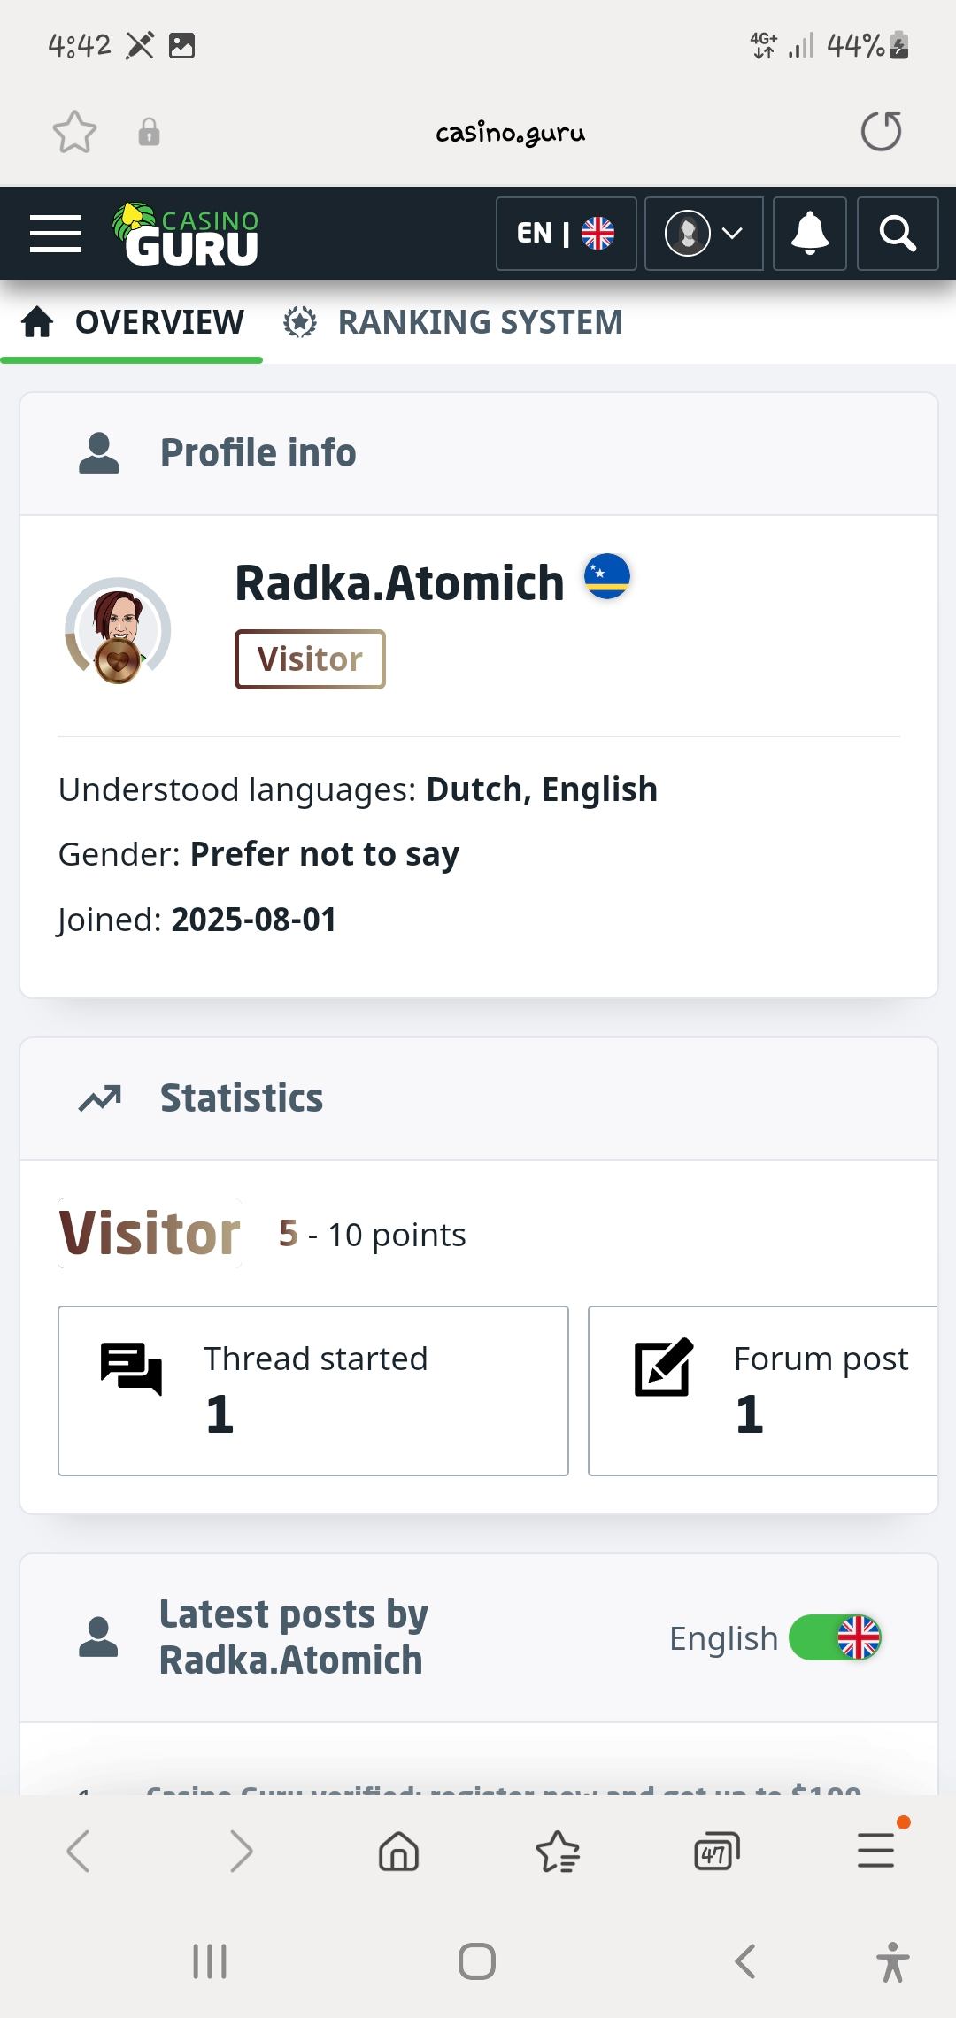The image size is (956, 2018).
Task: Click the Casino Guru logo
Action: click(187, 235)
